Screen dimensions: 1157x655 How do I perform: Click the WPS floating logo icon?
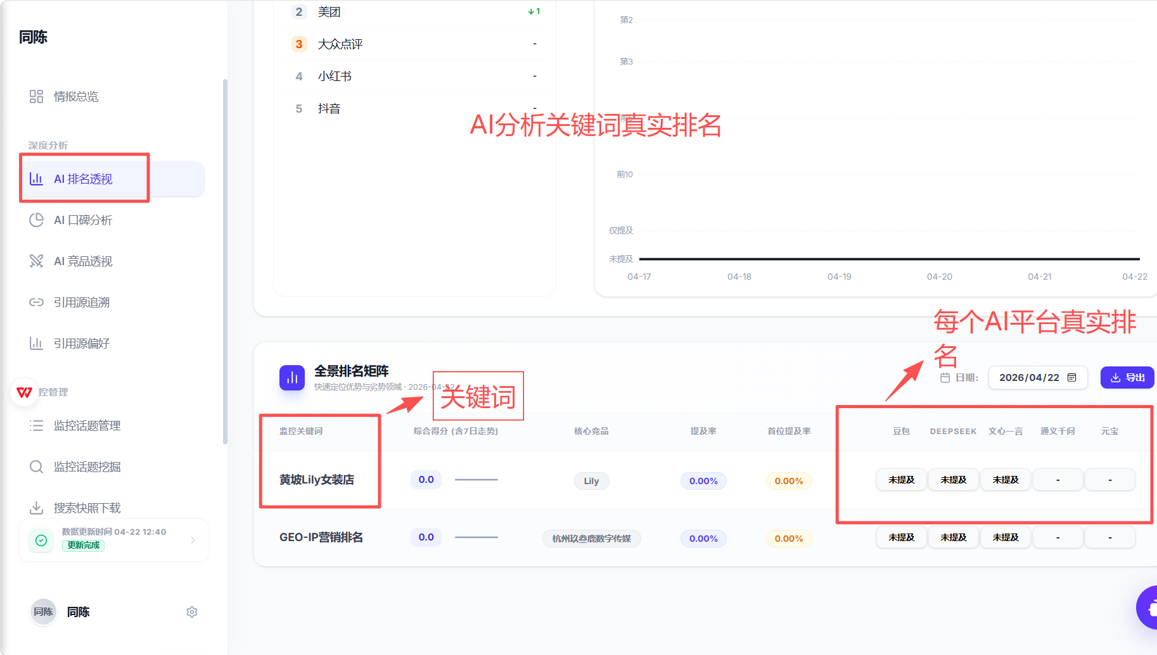tap(25, 392)
